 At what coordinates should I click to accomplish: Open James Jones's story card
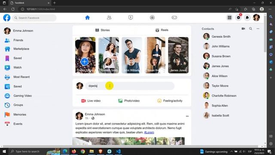tap(178, 55)
